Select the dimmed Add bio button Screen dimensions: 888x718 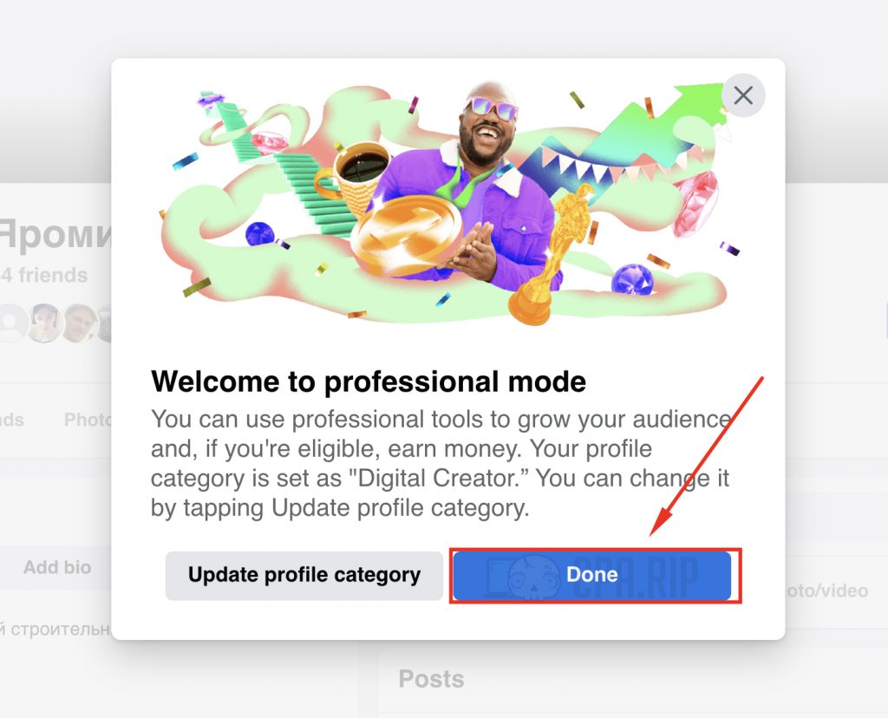(56, 567)
